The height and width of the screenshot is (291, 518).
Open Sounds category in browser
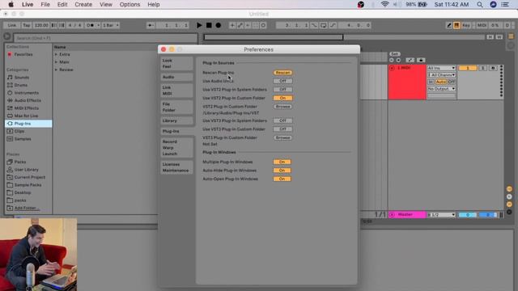click(22, 78)
